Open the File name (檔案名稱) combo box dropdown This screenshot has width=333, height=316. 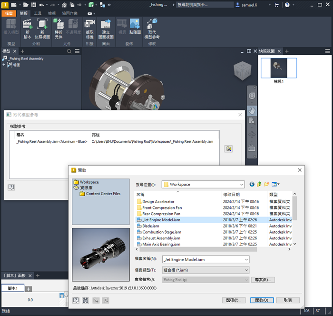click(x=246, y=259)
